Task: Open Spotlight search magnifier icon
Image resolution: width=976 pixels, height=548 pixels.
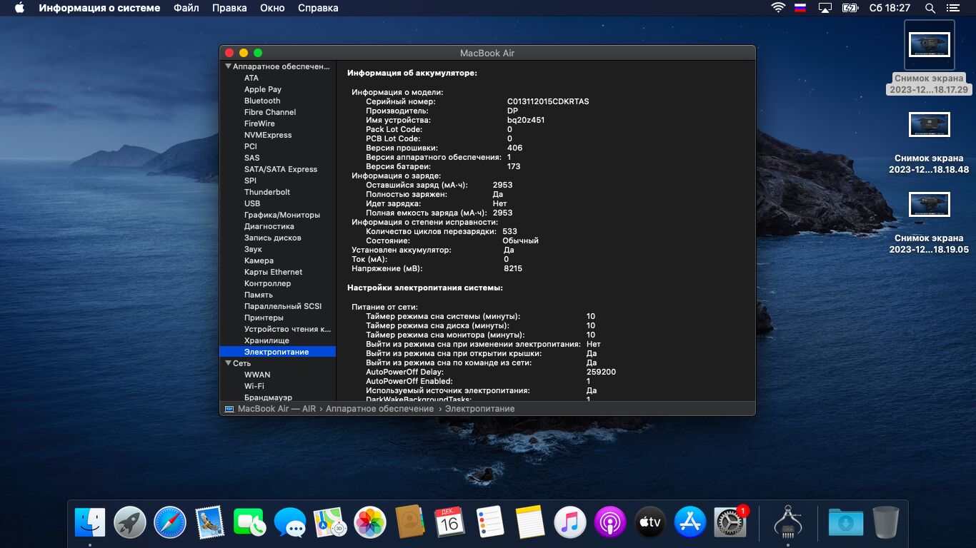Action: tap(930, 8)
